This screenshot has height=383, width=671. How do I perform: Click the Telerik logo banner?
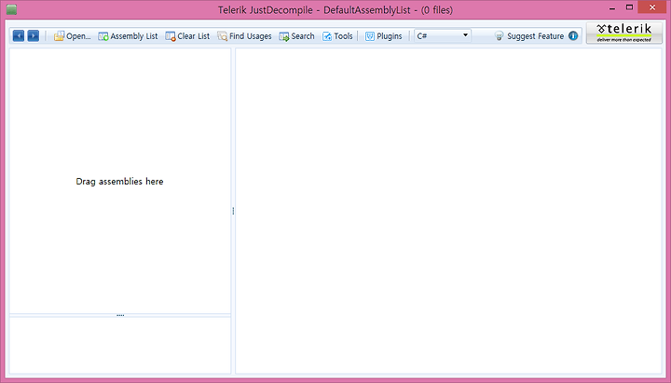tap(624, 33)
